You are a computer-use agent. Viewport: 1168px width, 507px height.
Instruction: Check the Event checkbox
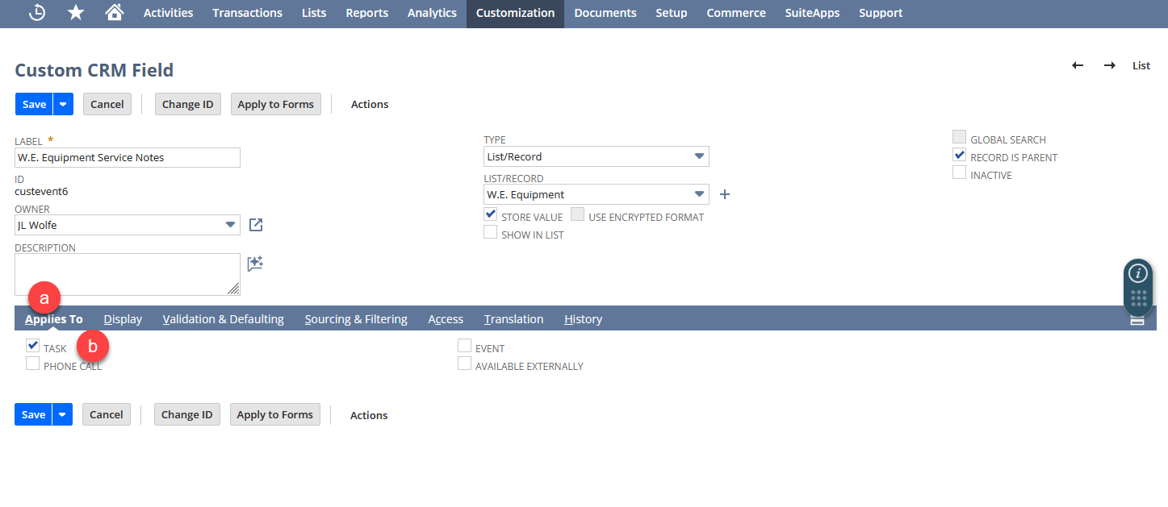coord(464,346)
